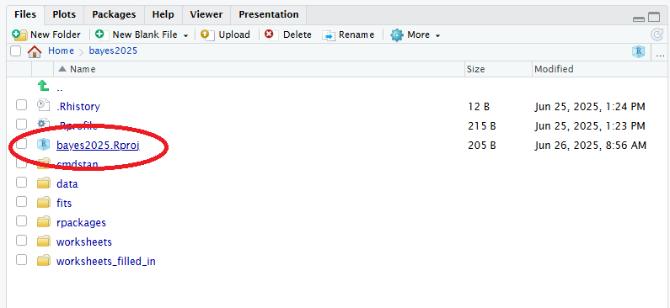
Task: Click the 'Jun 25, 2025, 1:24 PM' date
Action: coord(590,107)
